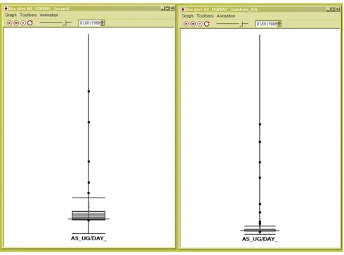Click the AS_UG/DAY_ label in controls plot
Screen dimensions: 344x255
pos(260,239)
